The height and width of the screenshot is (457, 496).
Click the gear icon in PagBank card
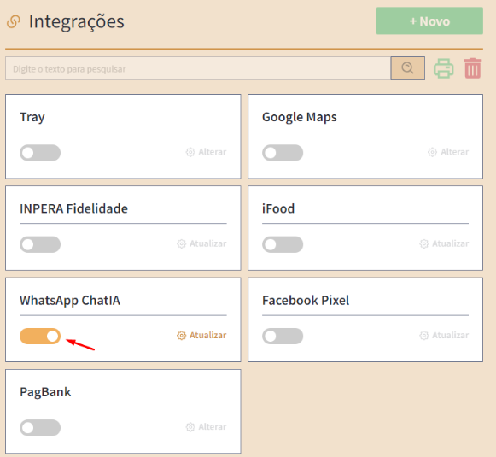pos(190,427)
